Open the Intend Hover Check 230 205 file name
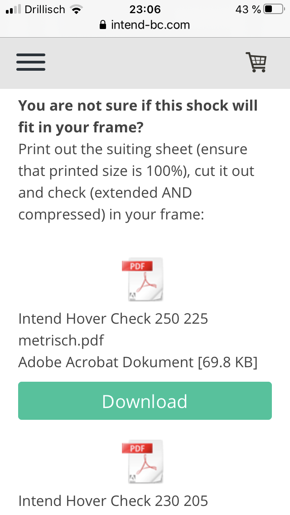Screen dimensions: 290x515 [x=113, y=501]
